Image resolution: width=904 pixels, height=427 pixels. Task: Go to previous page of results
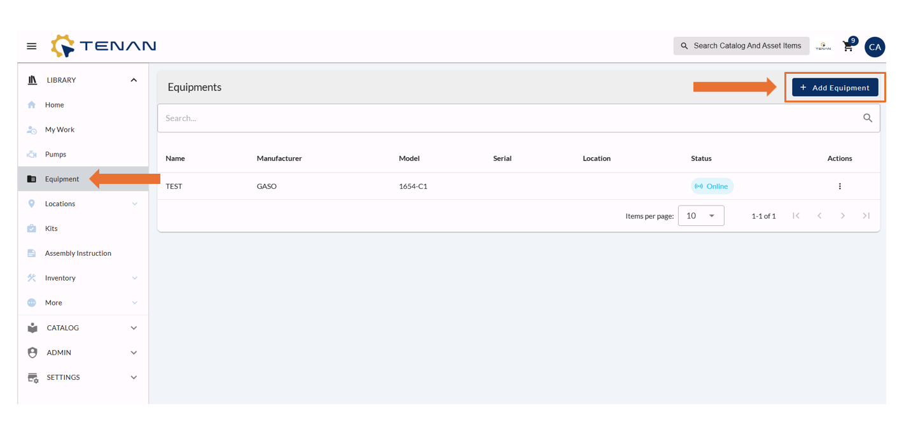tap(819, 216)
